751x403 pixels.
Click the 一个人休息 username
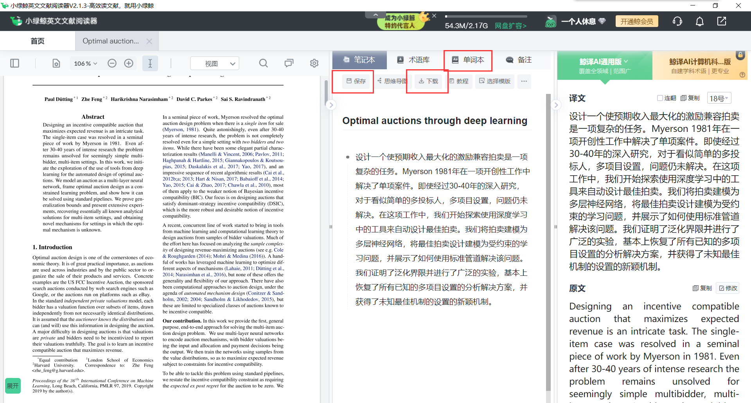click(579, 22)
